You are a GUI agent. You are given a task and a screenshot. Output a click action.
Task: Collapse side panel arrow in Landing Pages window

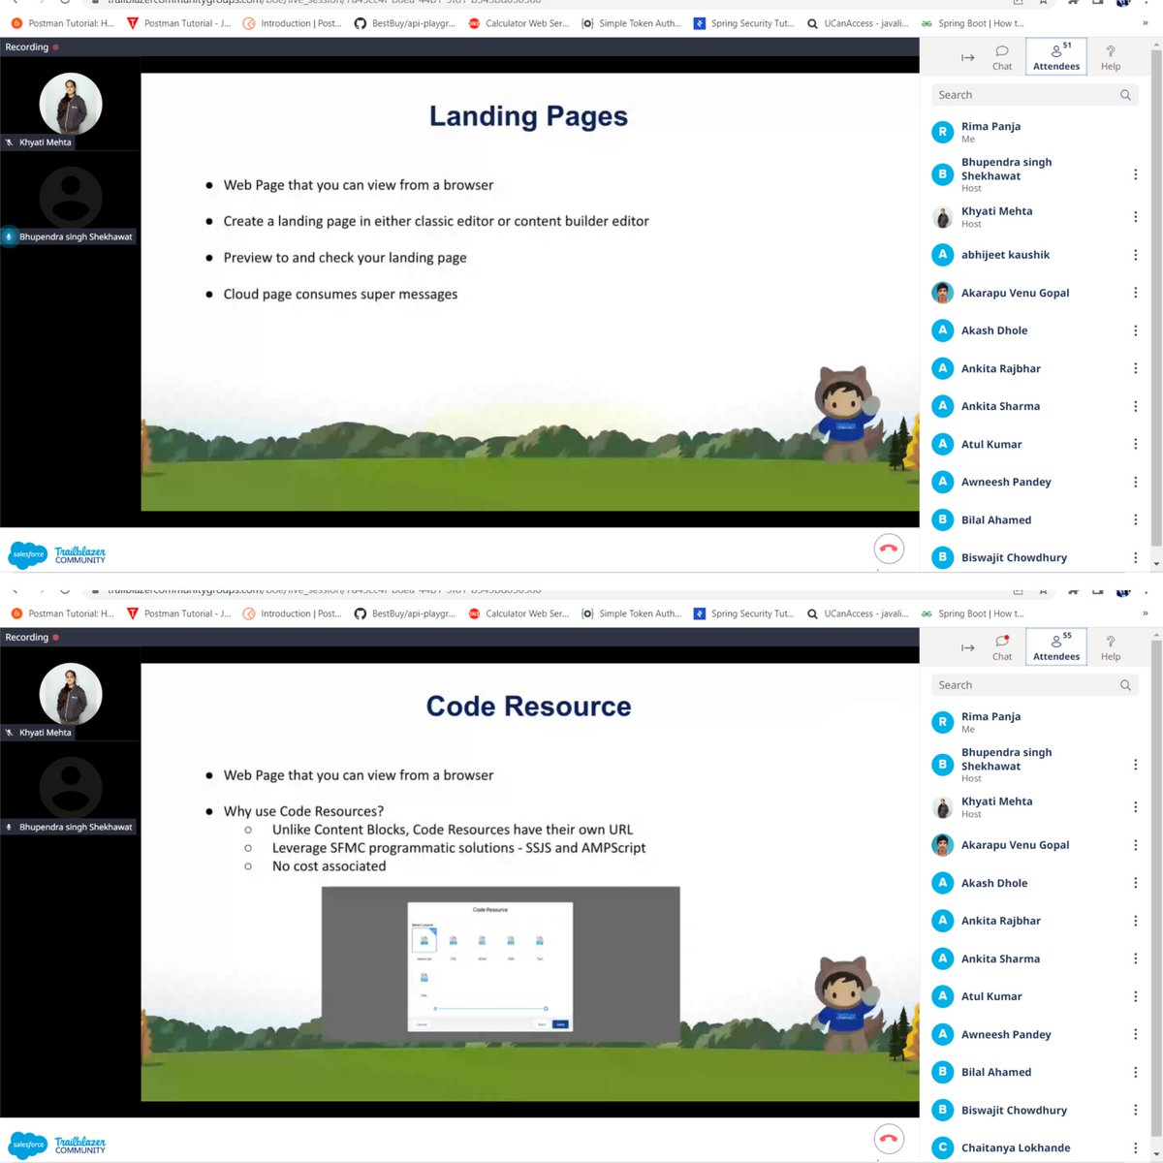click(967, 58)
